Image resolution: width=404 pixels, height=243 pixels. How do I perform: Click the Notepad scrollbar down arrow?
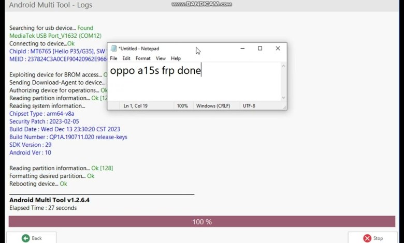click(283, 98)
